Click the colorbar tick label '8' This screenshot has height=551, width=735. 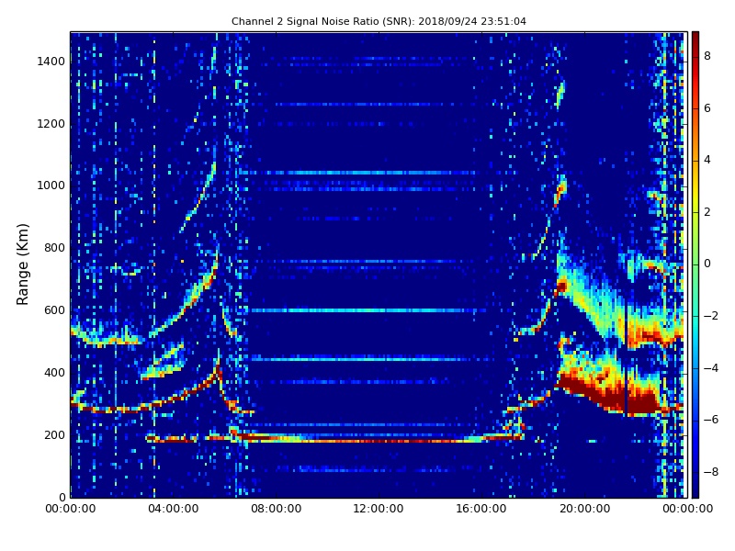[x=707, y=56]
